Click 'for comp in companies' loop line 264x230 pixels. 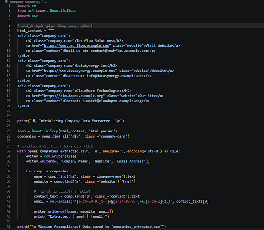(48, 171)
